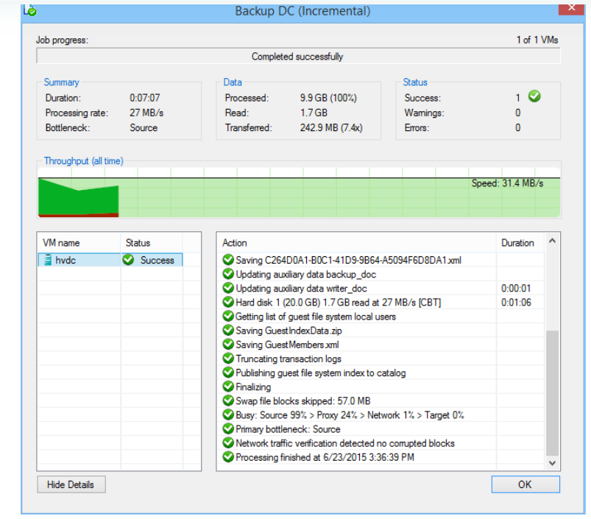Click the Veeam app icon in title bar
The height and width of the screenshot is (519, 591).
[x=30, y=11]
